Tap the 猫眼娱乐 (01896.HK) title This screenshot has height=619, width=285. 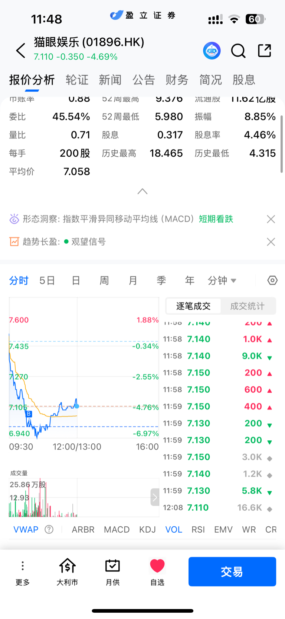pos(89,42)
